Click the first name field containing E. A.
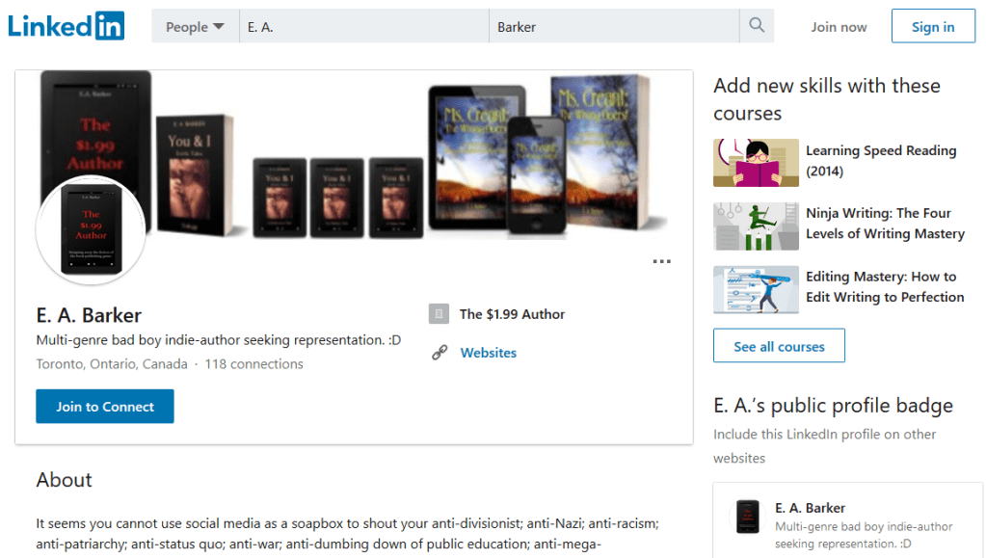 (x=363, y=27)
